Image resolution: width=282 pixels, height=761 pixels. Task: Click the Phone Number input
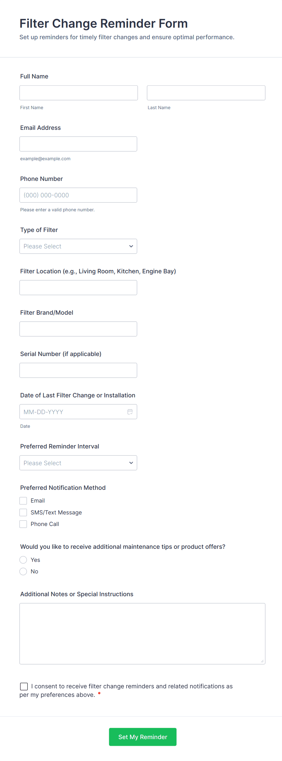[x=78, y=195]
